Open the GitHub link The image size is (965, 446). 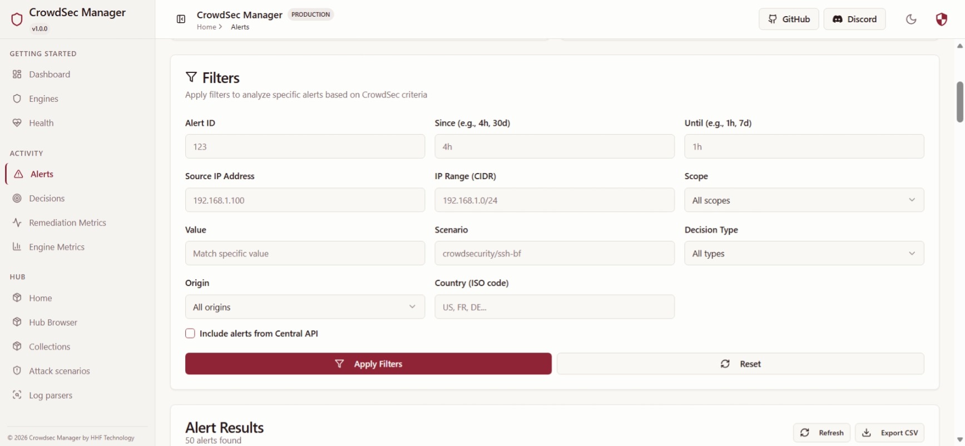[789, 19]
